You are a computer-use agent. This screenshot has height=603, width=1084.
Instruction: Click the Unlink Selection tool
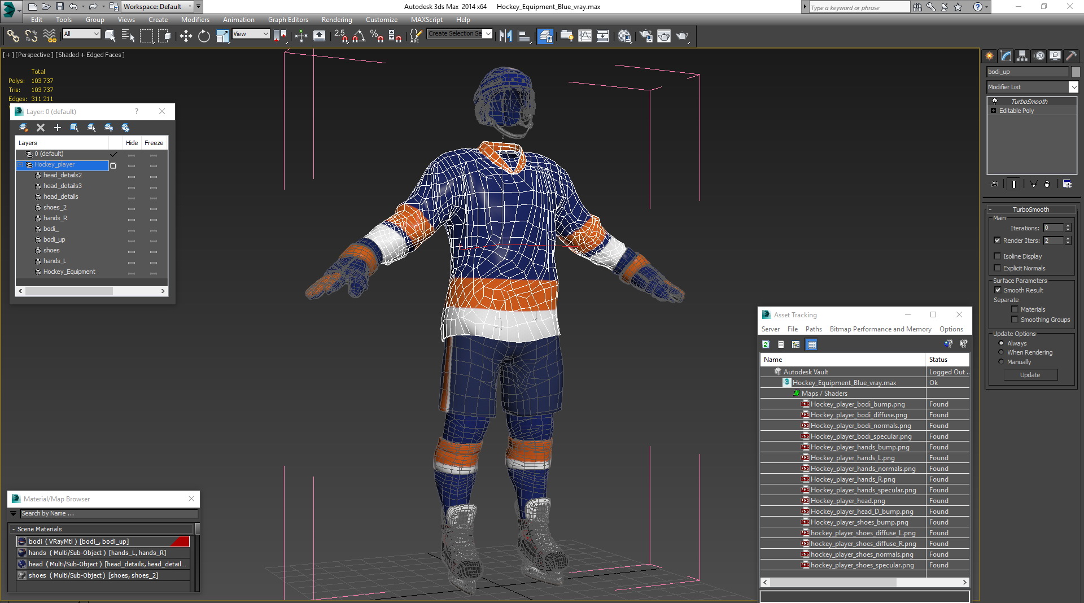point(31,36)
